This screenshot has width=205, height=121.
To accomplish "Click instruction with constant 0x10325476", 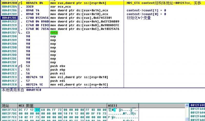I will point(85,29).
